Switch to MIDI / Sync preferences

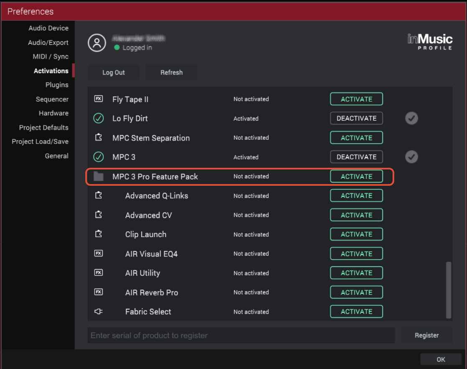51,56
